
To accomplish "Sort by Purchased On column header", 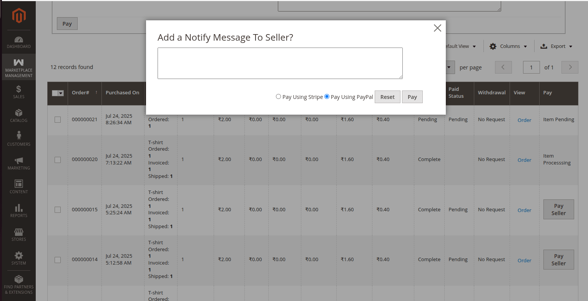I will click(x=123, y=93).
